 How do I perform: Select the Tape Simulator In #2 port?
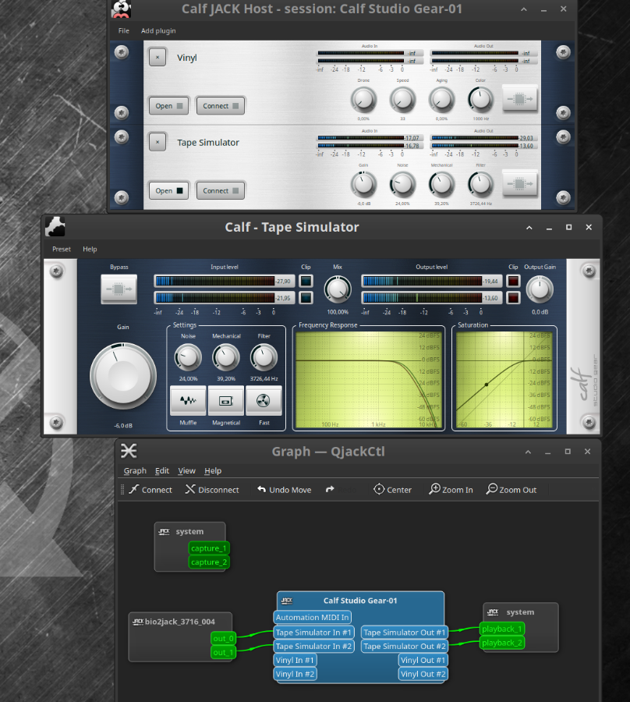313,646
